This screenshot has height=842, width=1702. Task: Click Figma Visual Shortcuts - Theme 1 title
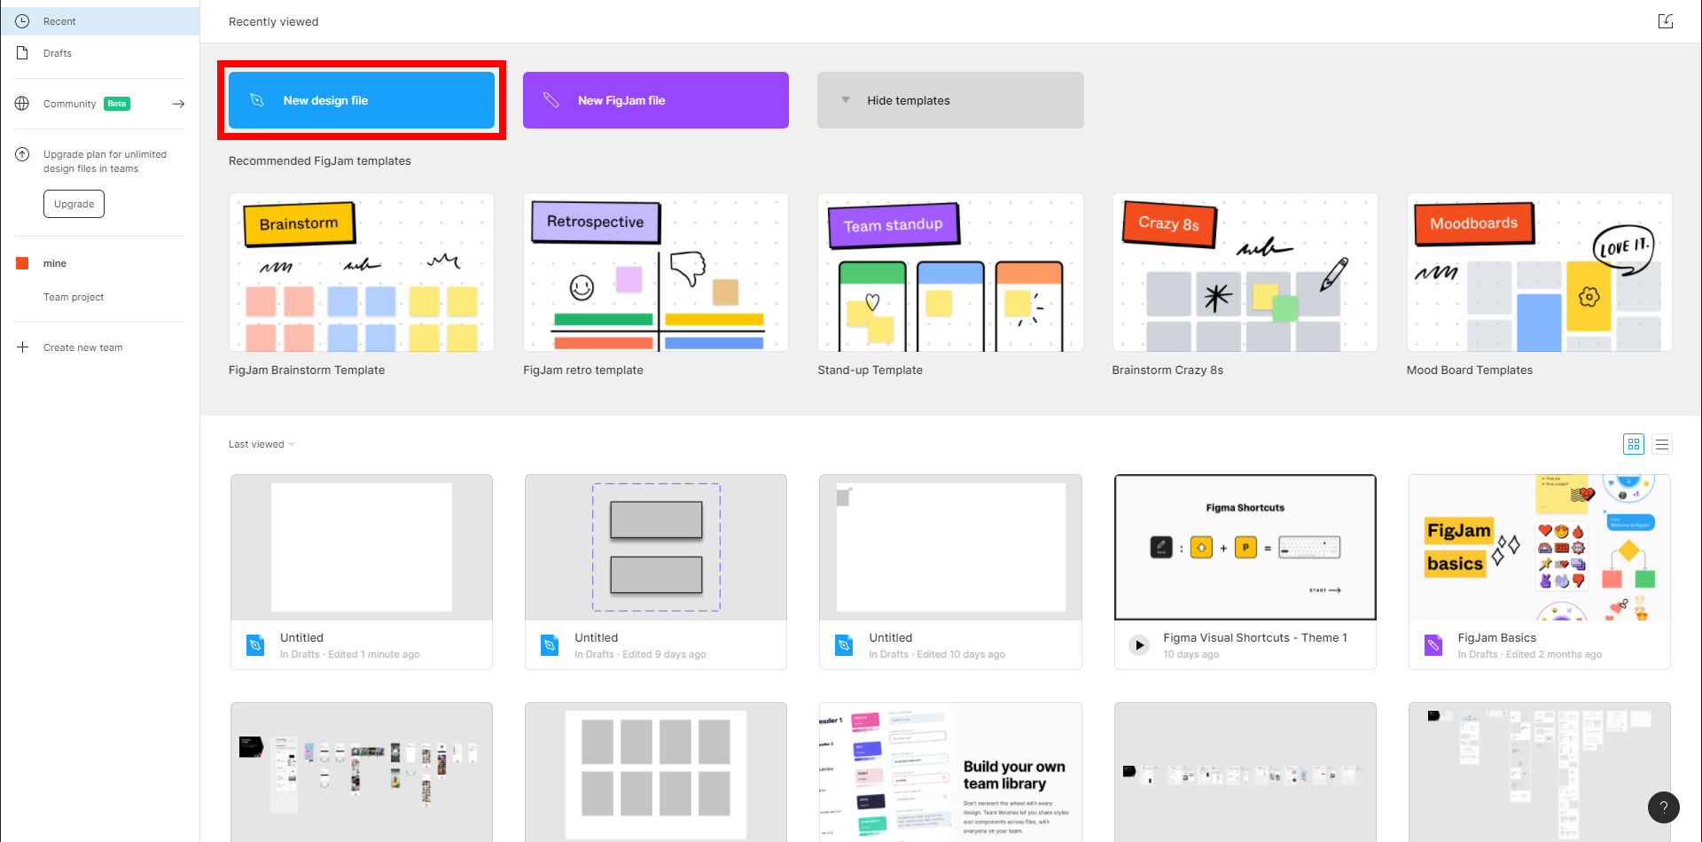point(1255,637)
